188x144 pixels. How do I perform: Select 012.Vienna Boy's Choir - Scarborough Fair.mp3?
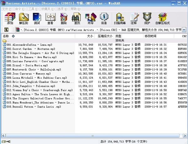tap(39, 90)
